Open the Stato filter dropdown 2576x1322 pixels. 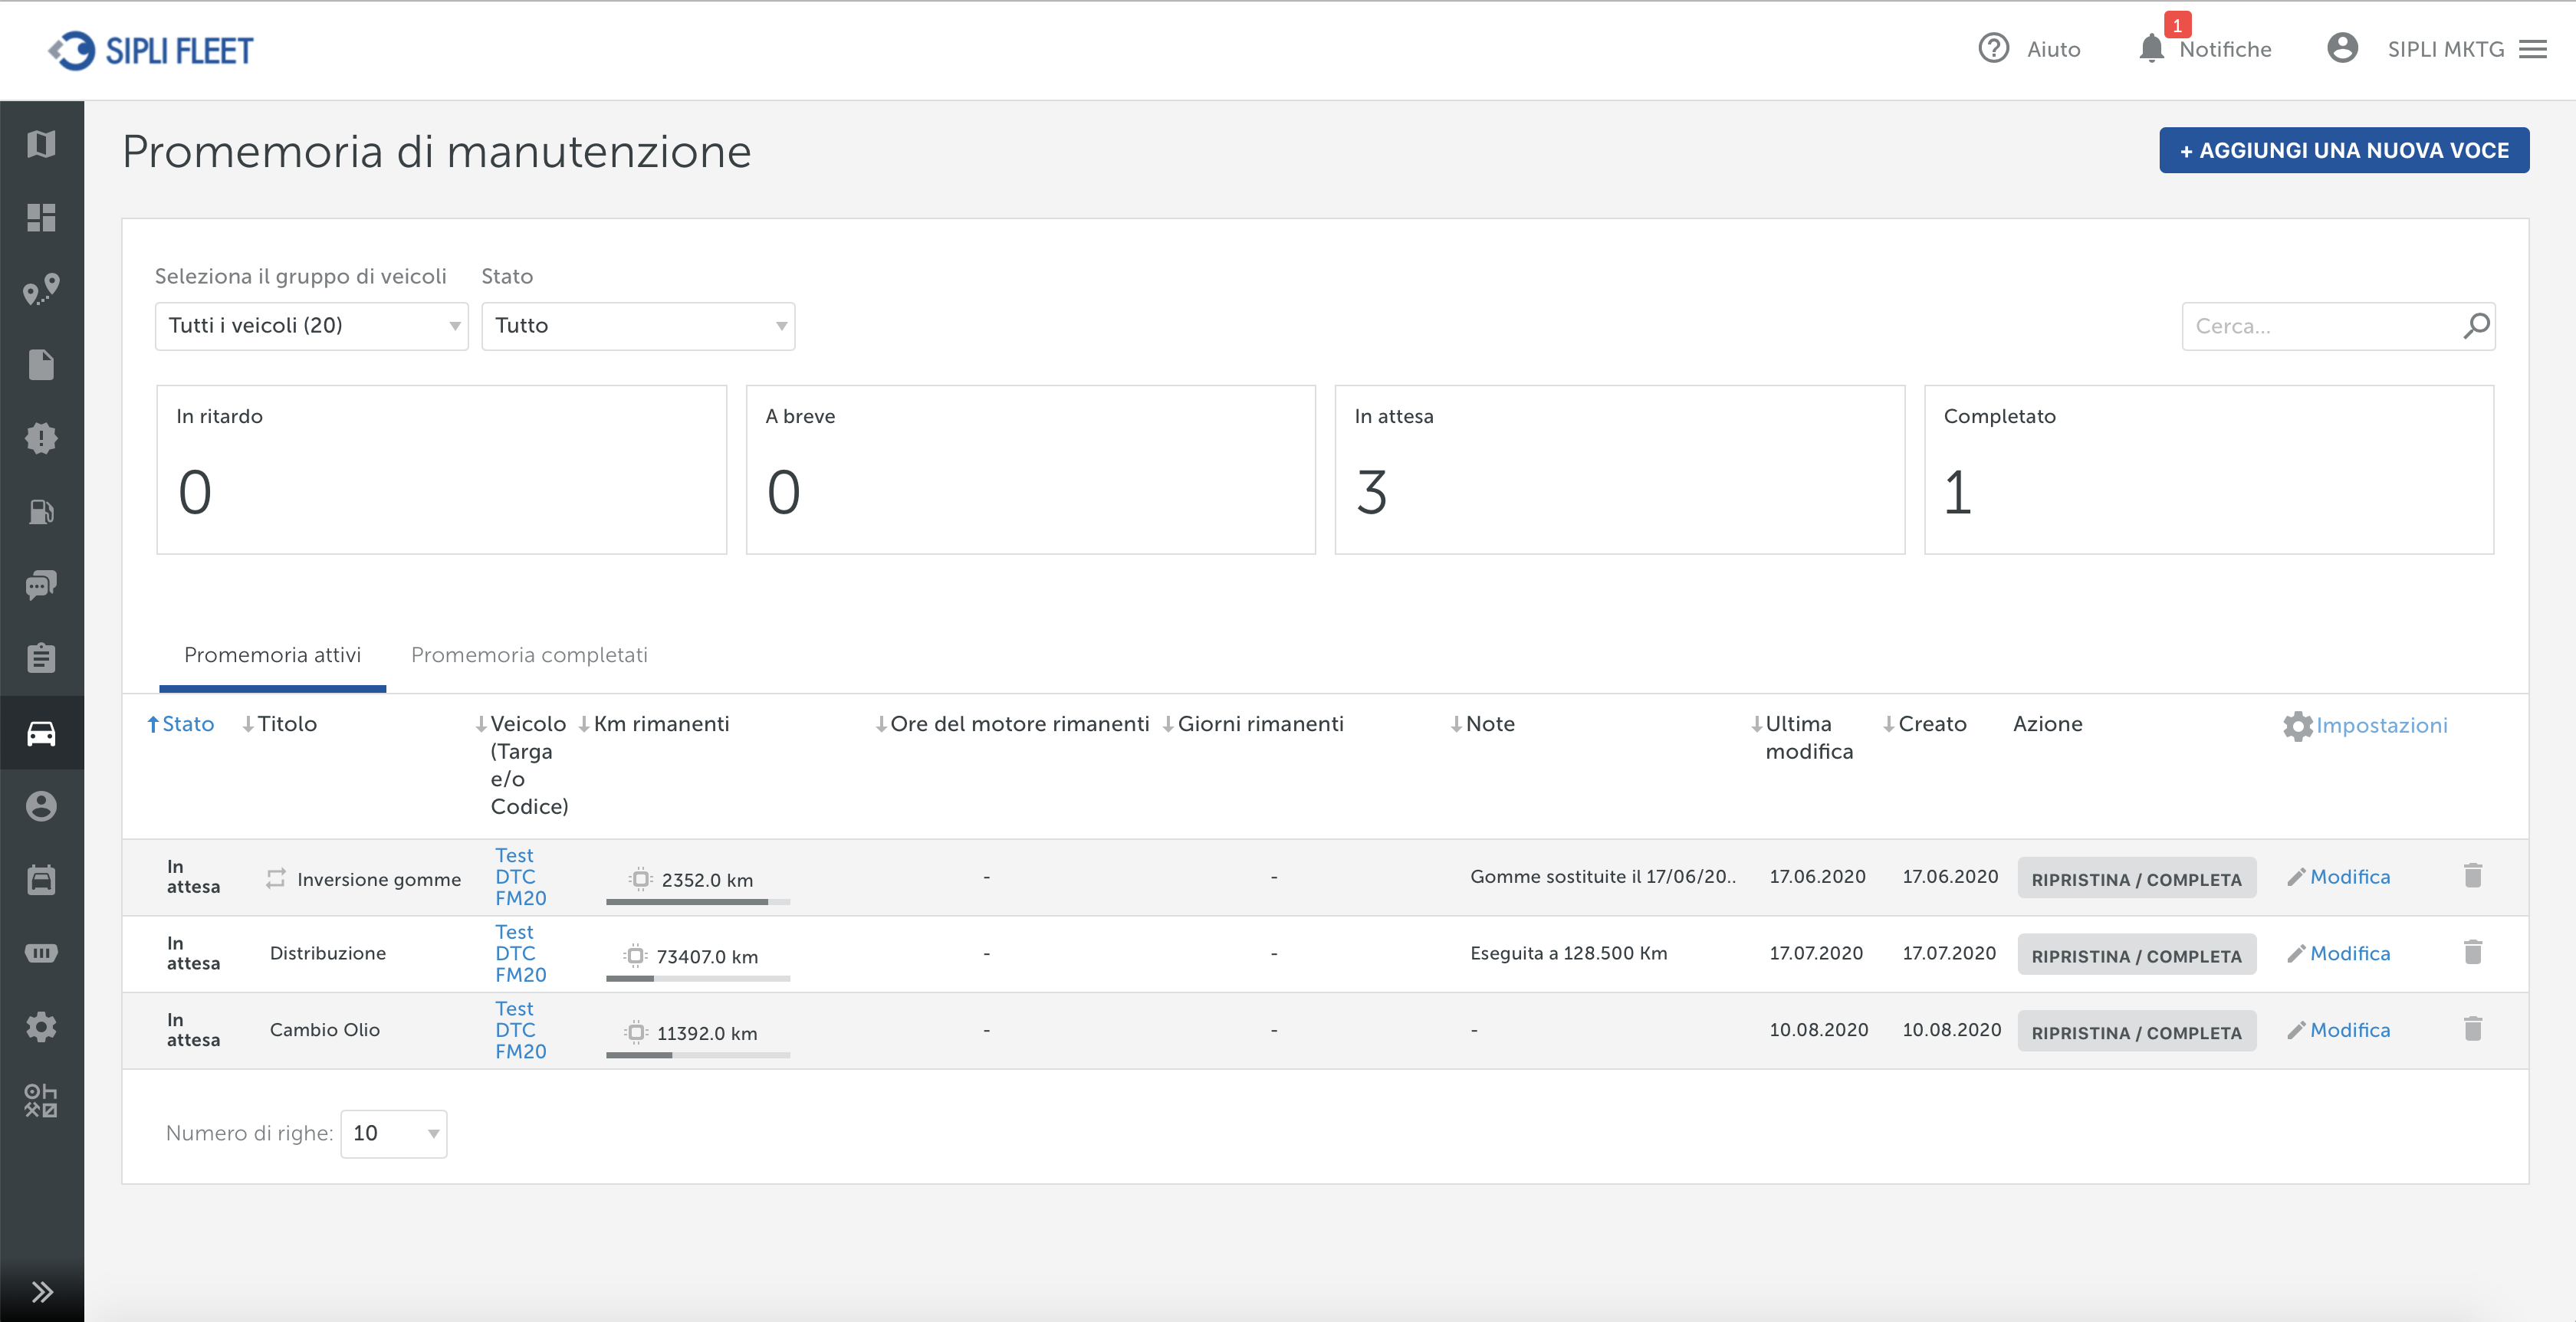pos(638,326)
